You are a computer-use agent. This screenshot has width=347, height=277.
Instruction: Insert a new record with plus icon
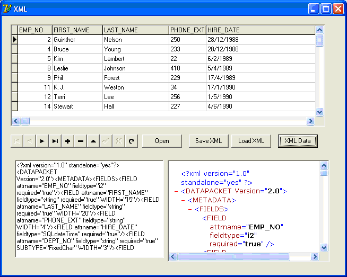(x=68, y=141)
